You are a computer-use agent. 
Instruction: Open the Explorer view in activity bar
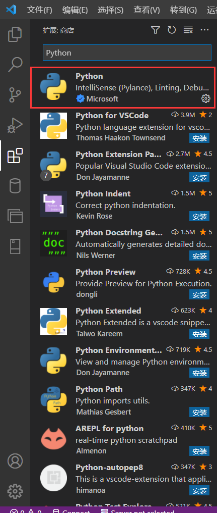tap(15, 34)
